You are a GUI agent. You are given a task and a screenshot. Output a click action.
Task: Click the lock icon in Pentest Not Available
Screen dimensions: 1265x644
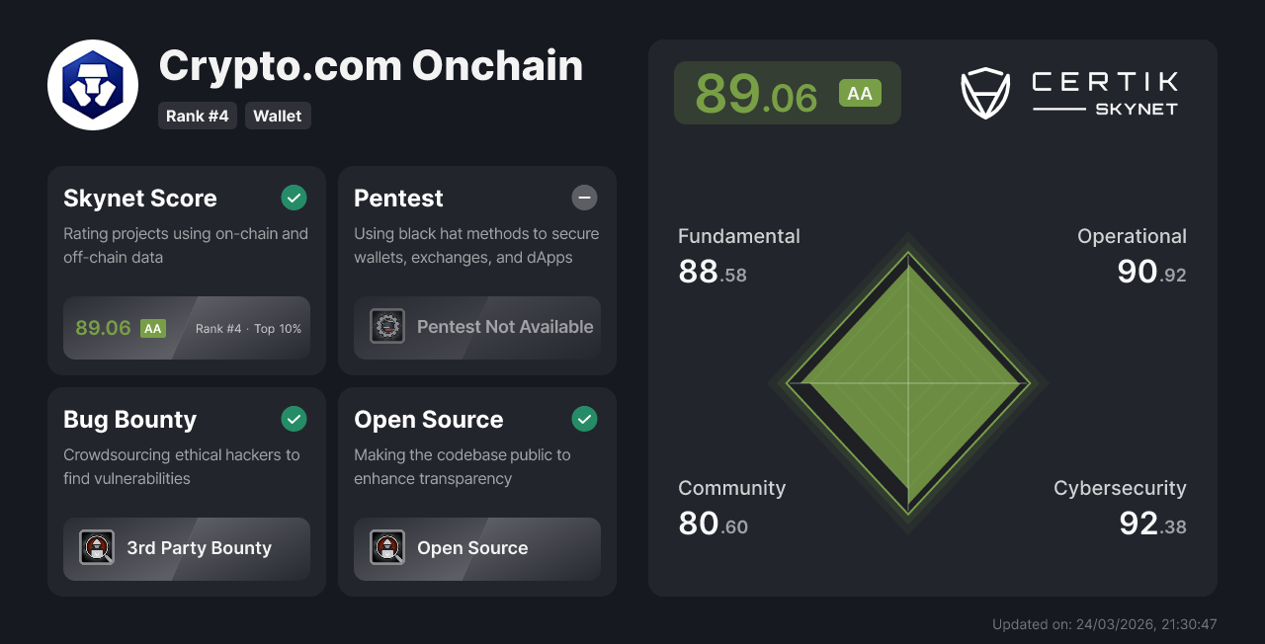click(x=387, y=326)
